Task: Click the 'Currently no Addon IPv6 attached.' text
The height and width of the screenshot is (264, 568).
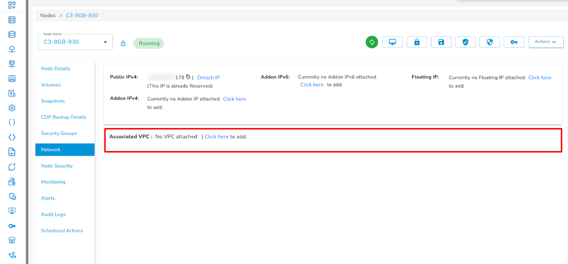Action: 338,77
